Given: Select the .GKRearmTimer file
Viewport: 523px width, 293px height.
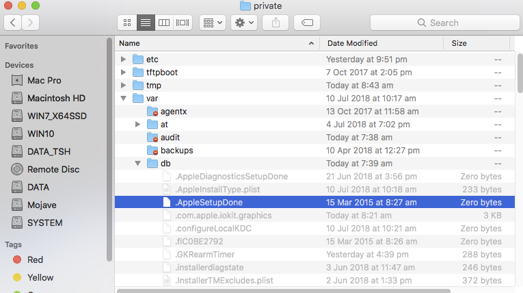Looking at the screenshot, I should [205, 255].
